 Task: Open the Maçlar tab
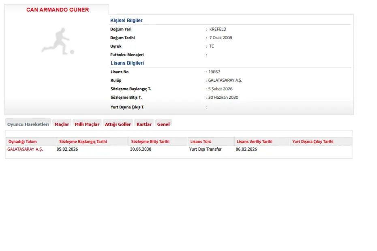point(62,124)
